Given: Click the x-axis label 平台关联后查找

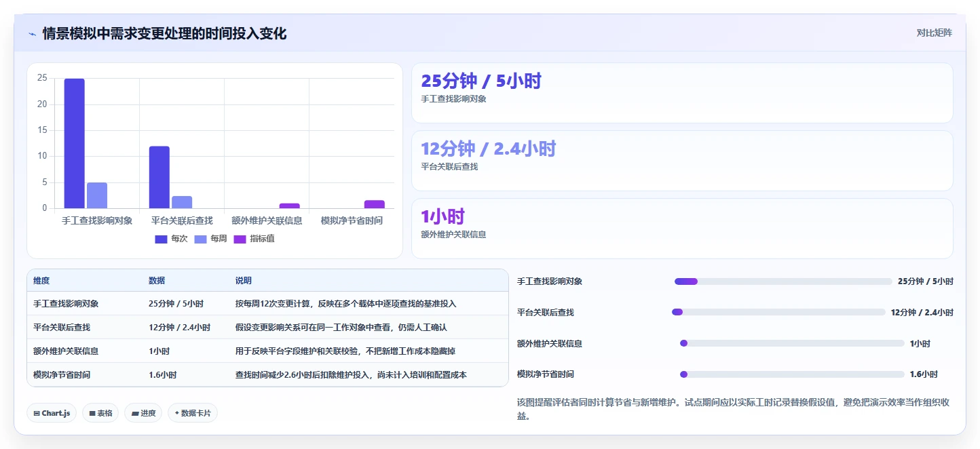Looking at the screenshot, I should (x=182, y=220).
